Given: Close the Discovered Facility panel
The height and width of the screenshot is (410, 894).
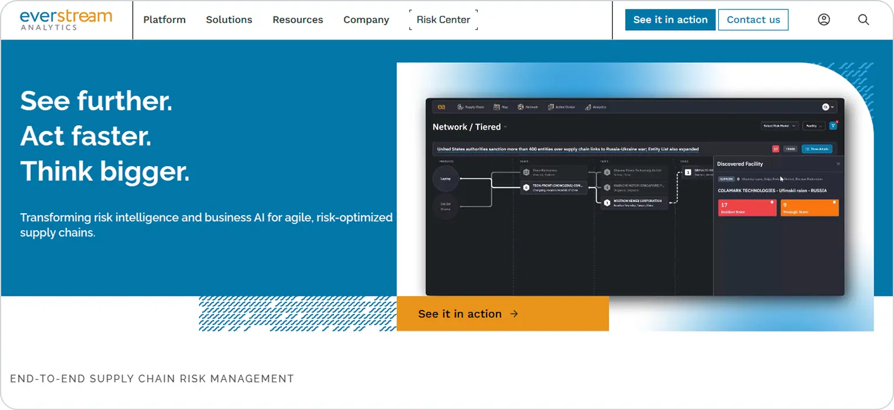Looking at the screenshot, I should [x=838, y=164].
